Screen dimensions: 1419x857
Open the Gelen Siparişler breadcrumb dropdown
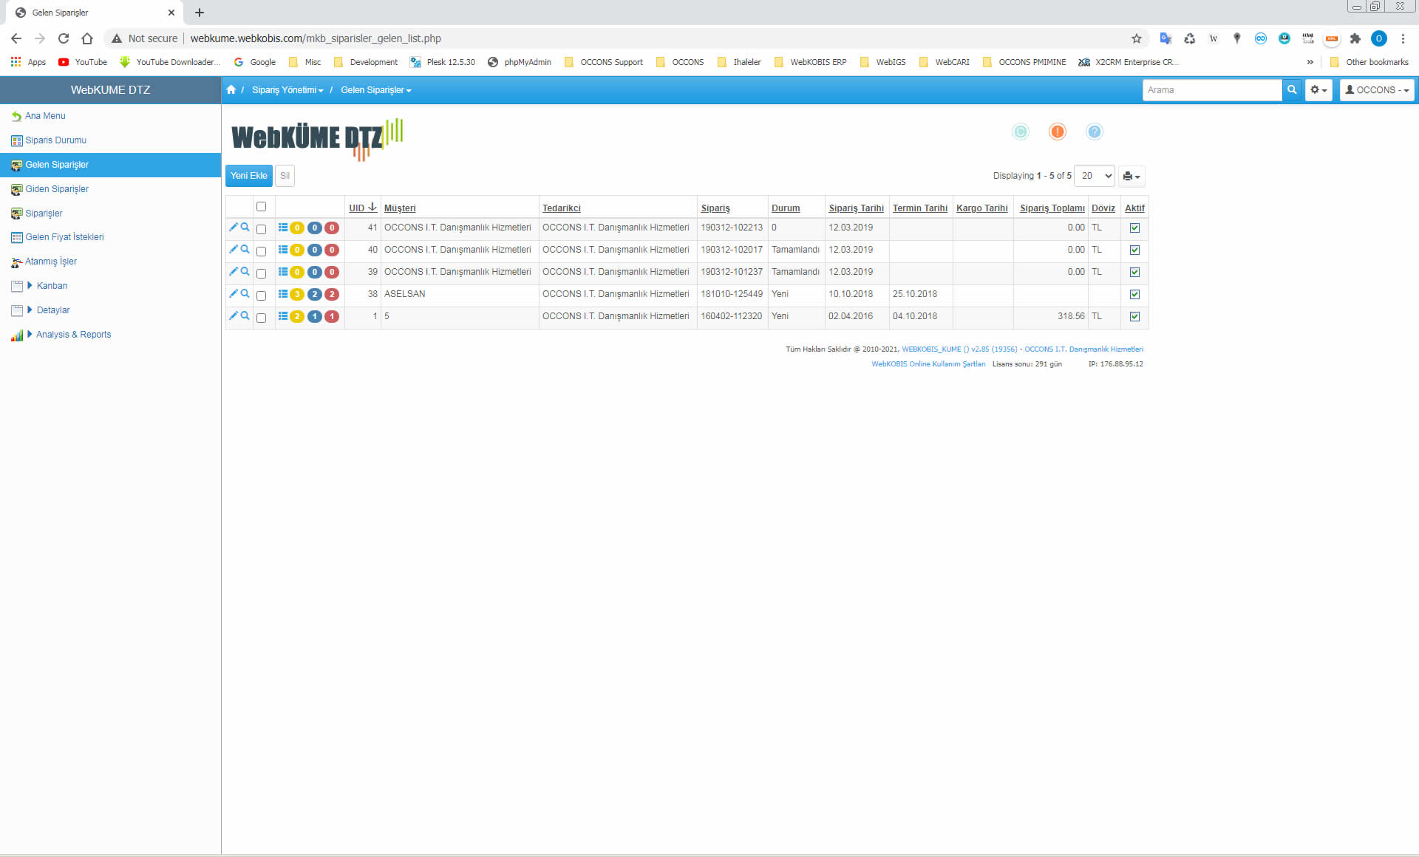pos(375,89)
